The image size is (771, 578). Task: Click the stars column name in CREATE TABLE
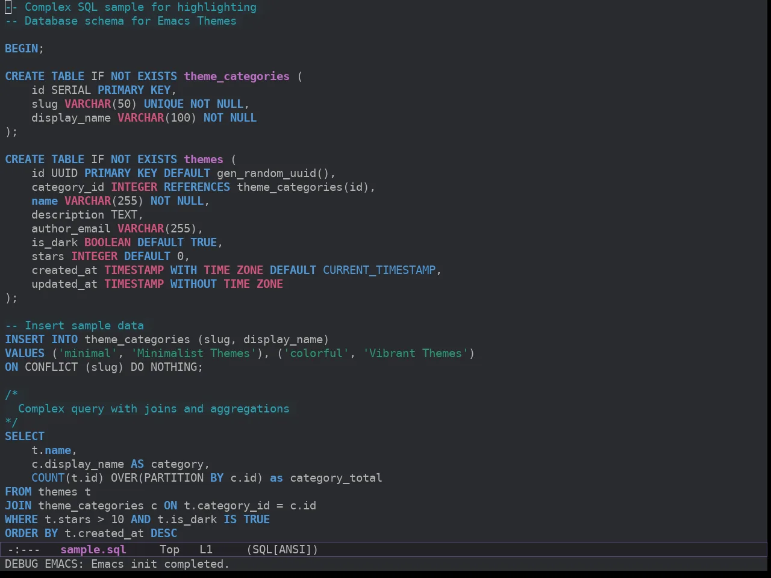(48, 256)
